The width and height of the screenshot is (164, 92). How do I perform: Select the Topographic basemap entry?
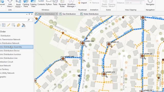[3, 77]
